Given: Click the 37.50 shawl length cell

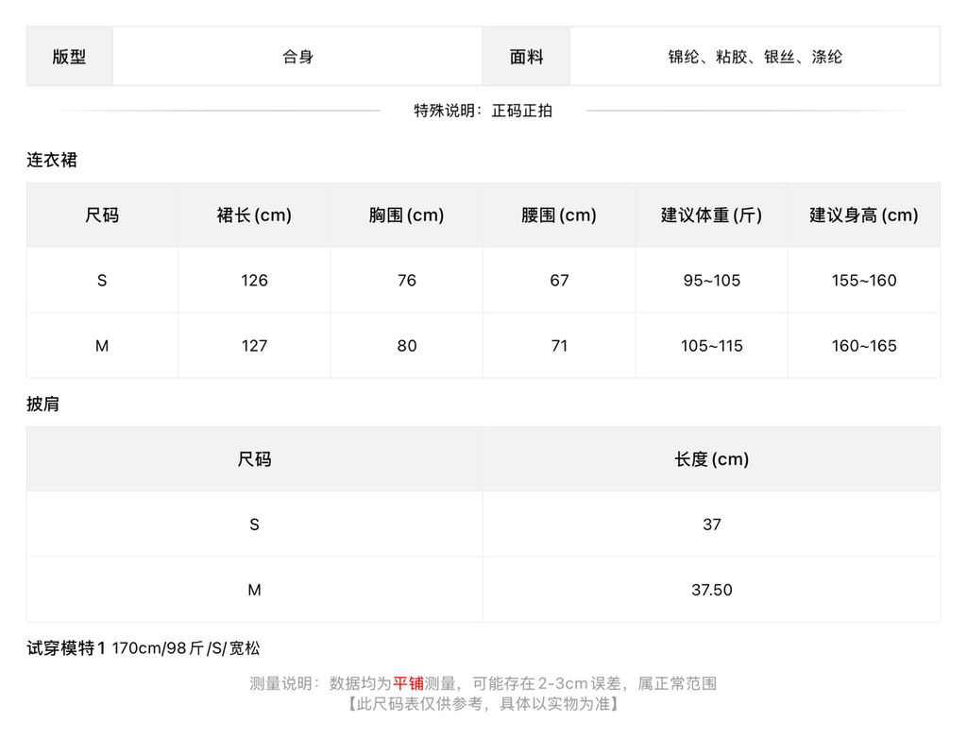Looking at the screenshot, I should (x=712, y=590).
